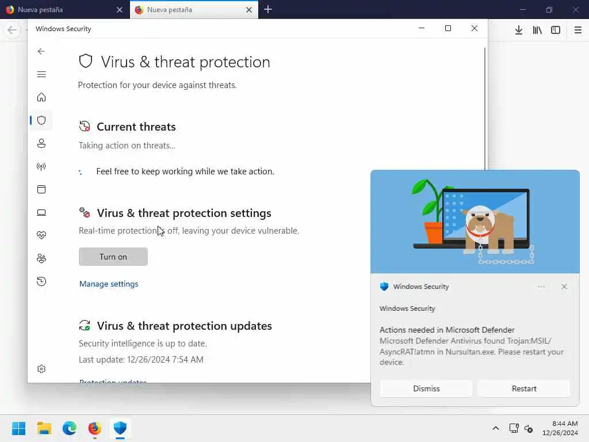Open Protection history clock icon in sidebar
589x442 pixels.
(41, 281)
